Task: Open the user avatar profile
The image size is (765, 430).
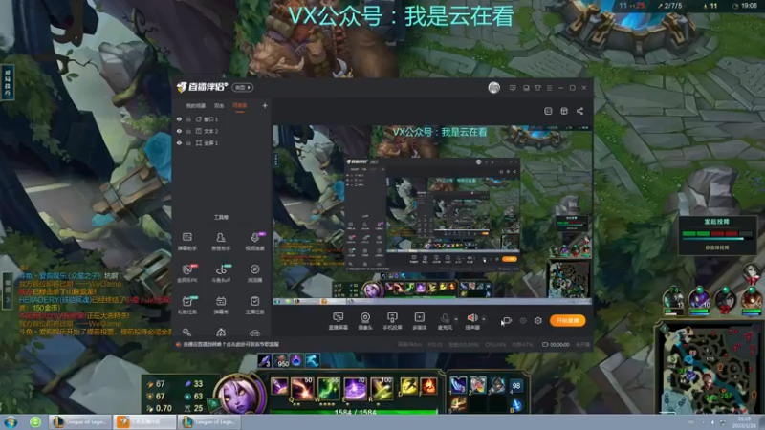Action: 493,88
